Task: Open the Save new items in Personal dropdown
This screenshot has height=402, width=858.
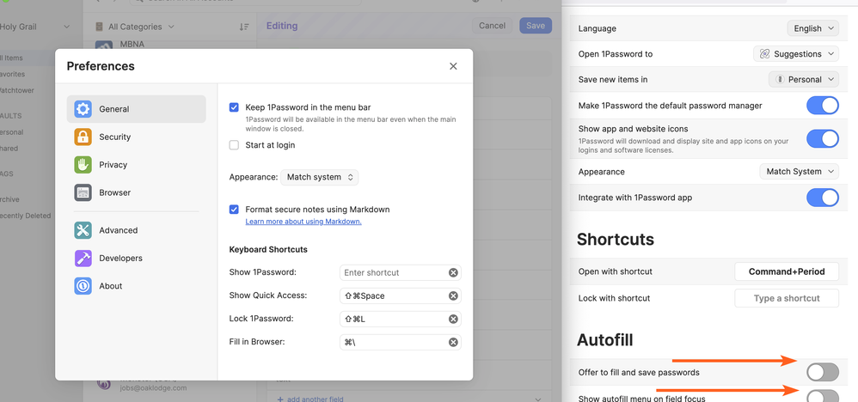Action: coord(803,79)
